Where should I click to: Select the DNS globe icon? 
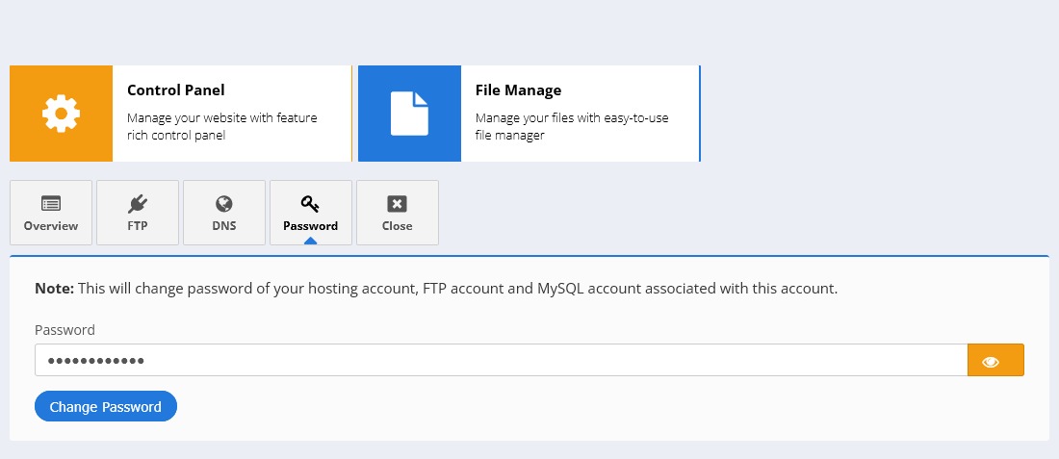click(x=224, y=203)
